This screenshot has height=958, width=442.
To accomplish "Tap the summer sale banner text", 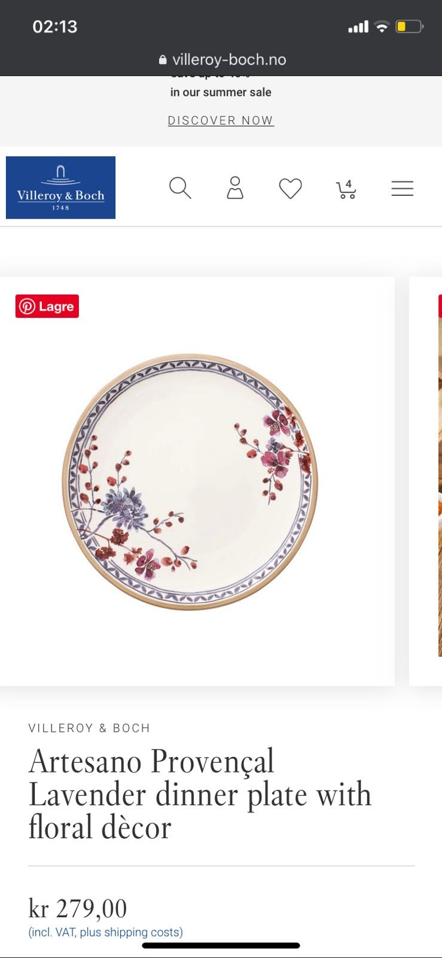I will pos(221,92).
